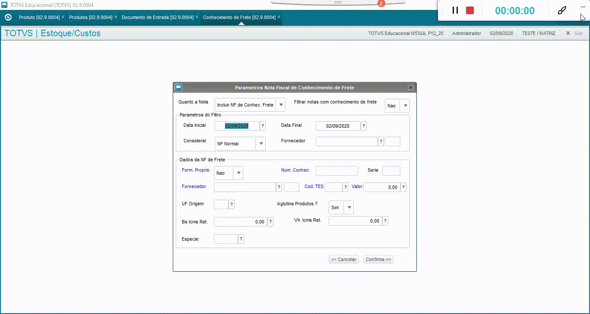The height and width of the screenshot is (314, 590).
Task: Click TOTVS Educacional MSSQL P12_25 label
Action: (x=406, y=33)
